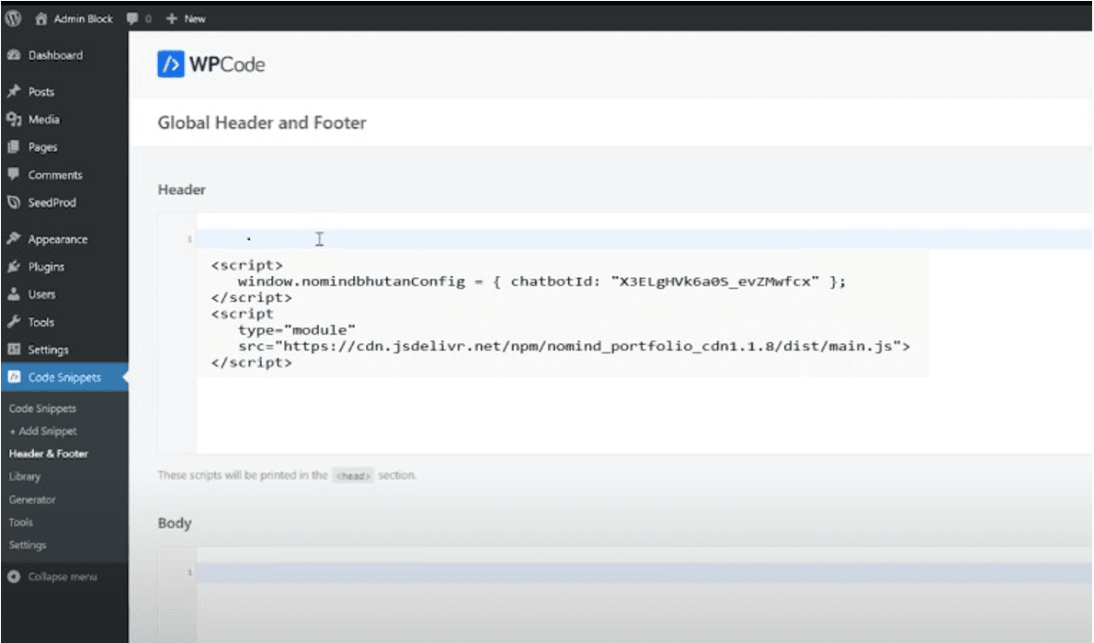Click the New content button
This screenshot has height=643, width=1094.
[x=186, y=18]
